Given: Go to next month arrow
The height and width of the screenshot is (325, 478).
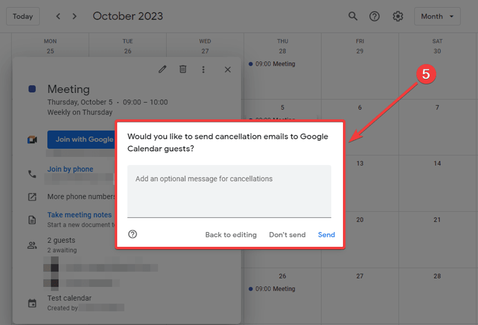Looking at the screenshot, I should click(75, 17).
